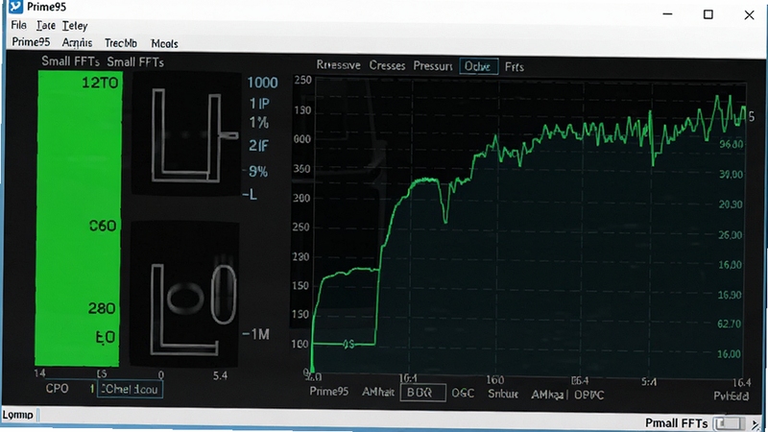Click the 62.70 right-axis value
This screenshot has width=768, height=432.
point(730,324)
